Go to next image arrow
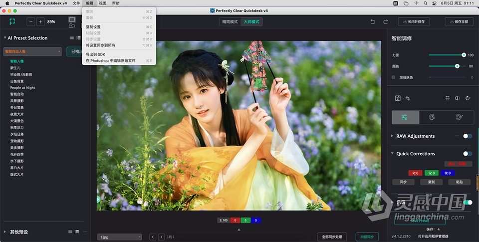This screenshot has height=242, width=479. click(x=161, y=237)
